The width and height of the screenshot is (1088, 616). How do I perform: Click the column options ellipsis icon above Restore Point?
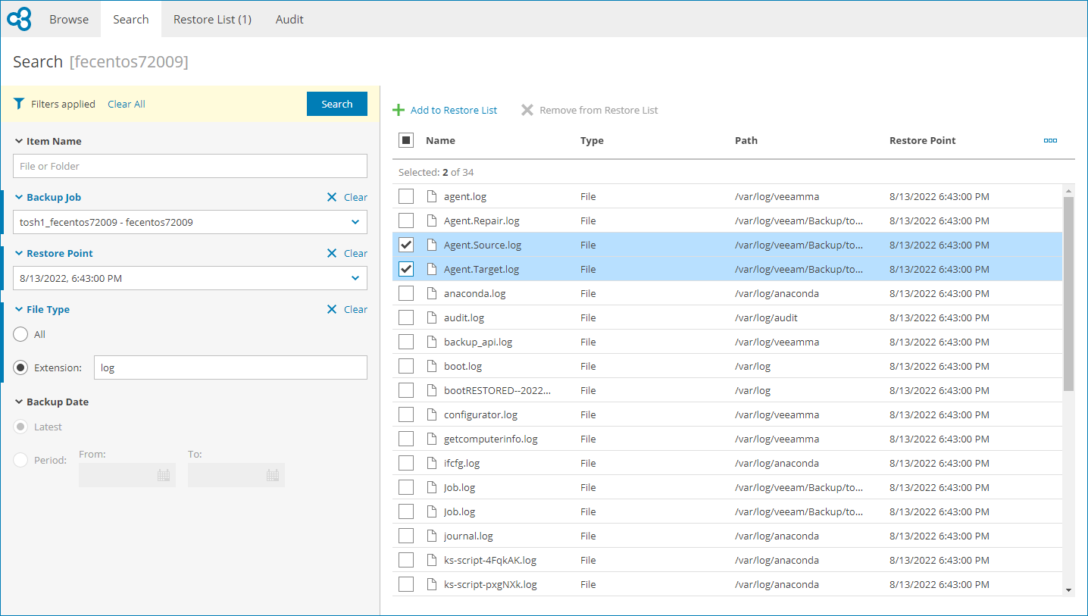[x=1050, y=140]
